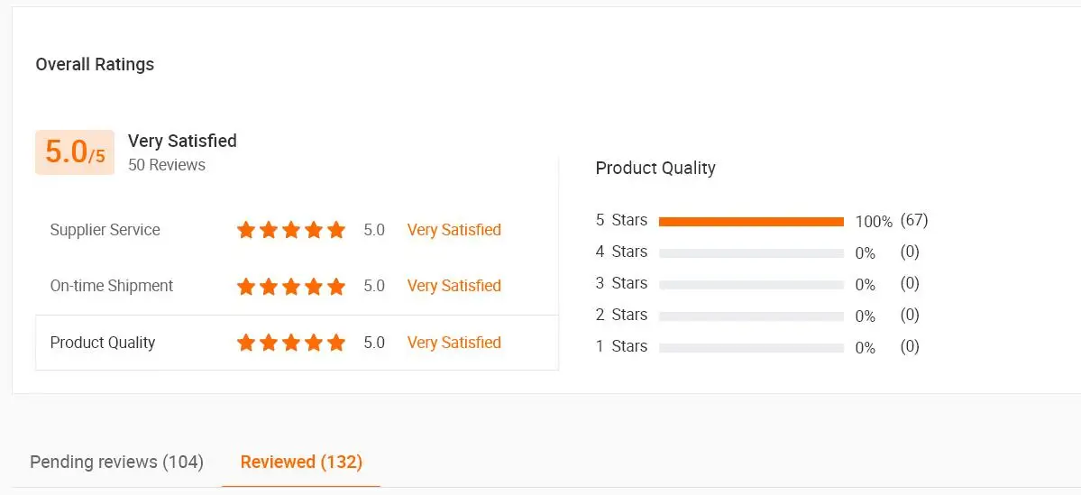The image size is (1081, 495).
Task: Click the 1 Stars rating bar
Action: coord(751,348)
